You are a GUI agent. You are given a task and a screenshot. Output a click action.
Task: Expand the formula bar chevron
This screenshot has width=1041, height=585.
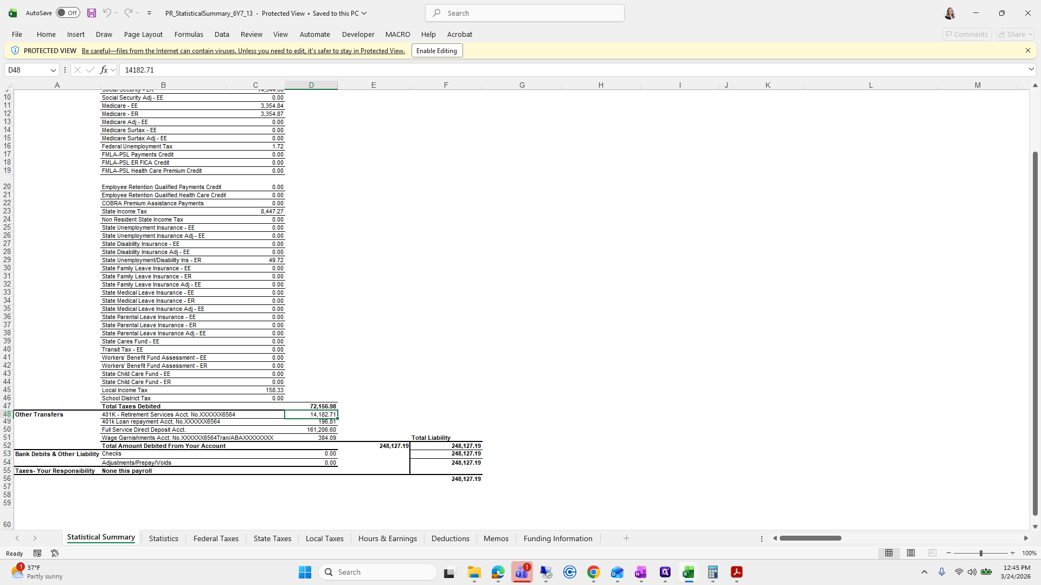[1031, 69]
